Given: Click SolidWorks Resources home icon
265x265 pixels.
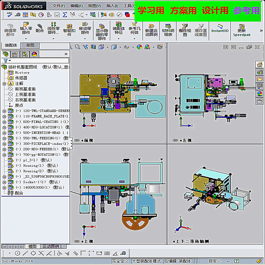Looking at the screenshot, I should point(260,64).
